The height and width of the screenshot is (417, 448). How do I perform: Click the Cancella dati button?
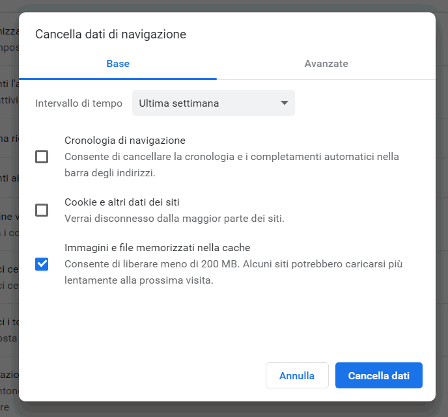pos(378,375)
